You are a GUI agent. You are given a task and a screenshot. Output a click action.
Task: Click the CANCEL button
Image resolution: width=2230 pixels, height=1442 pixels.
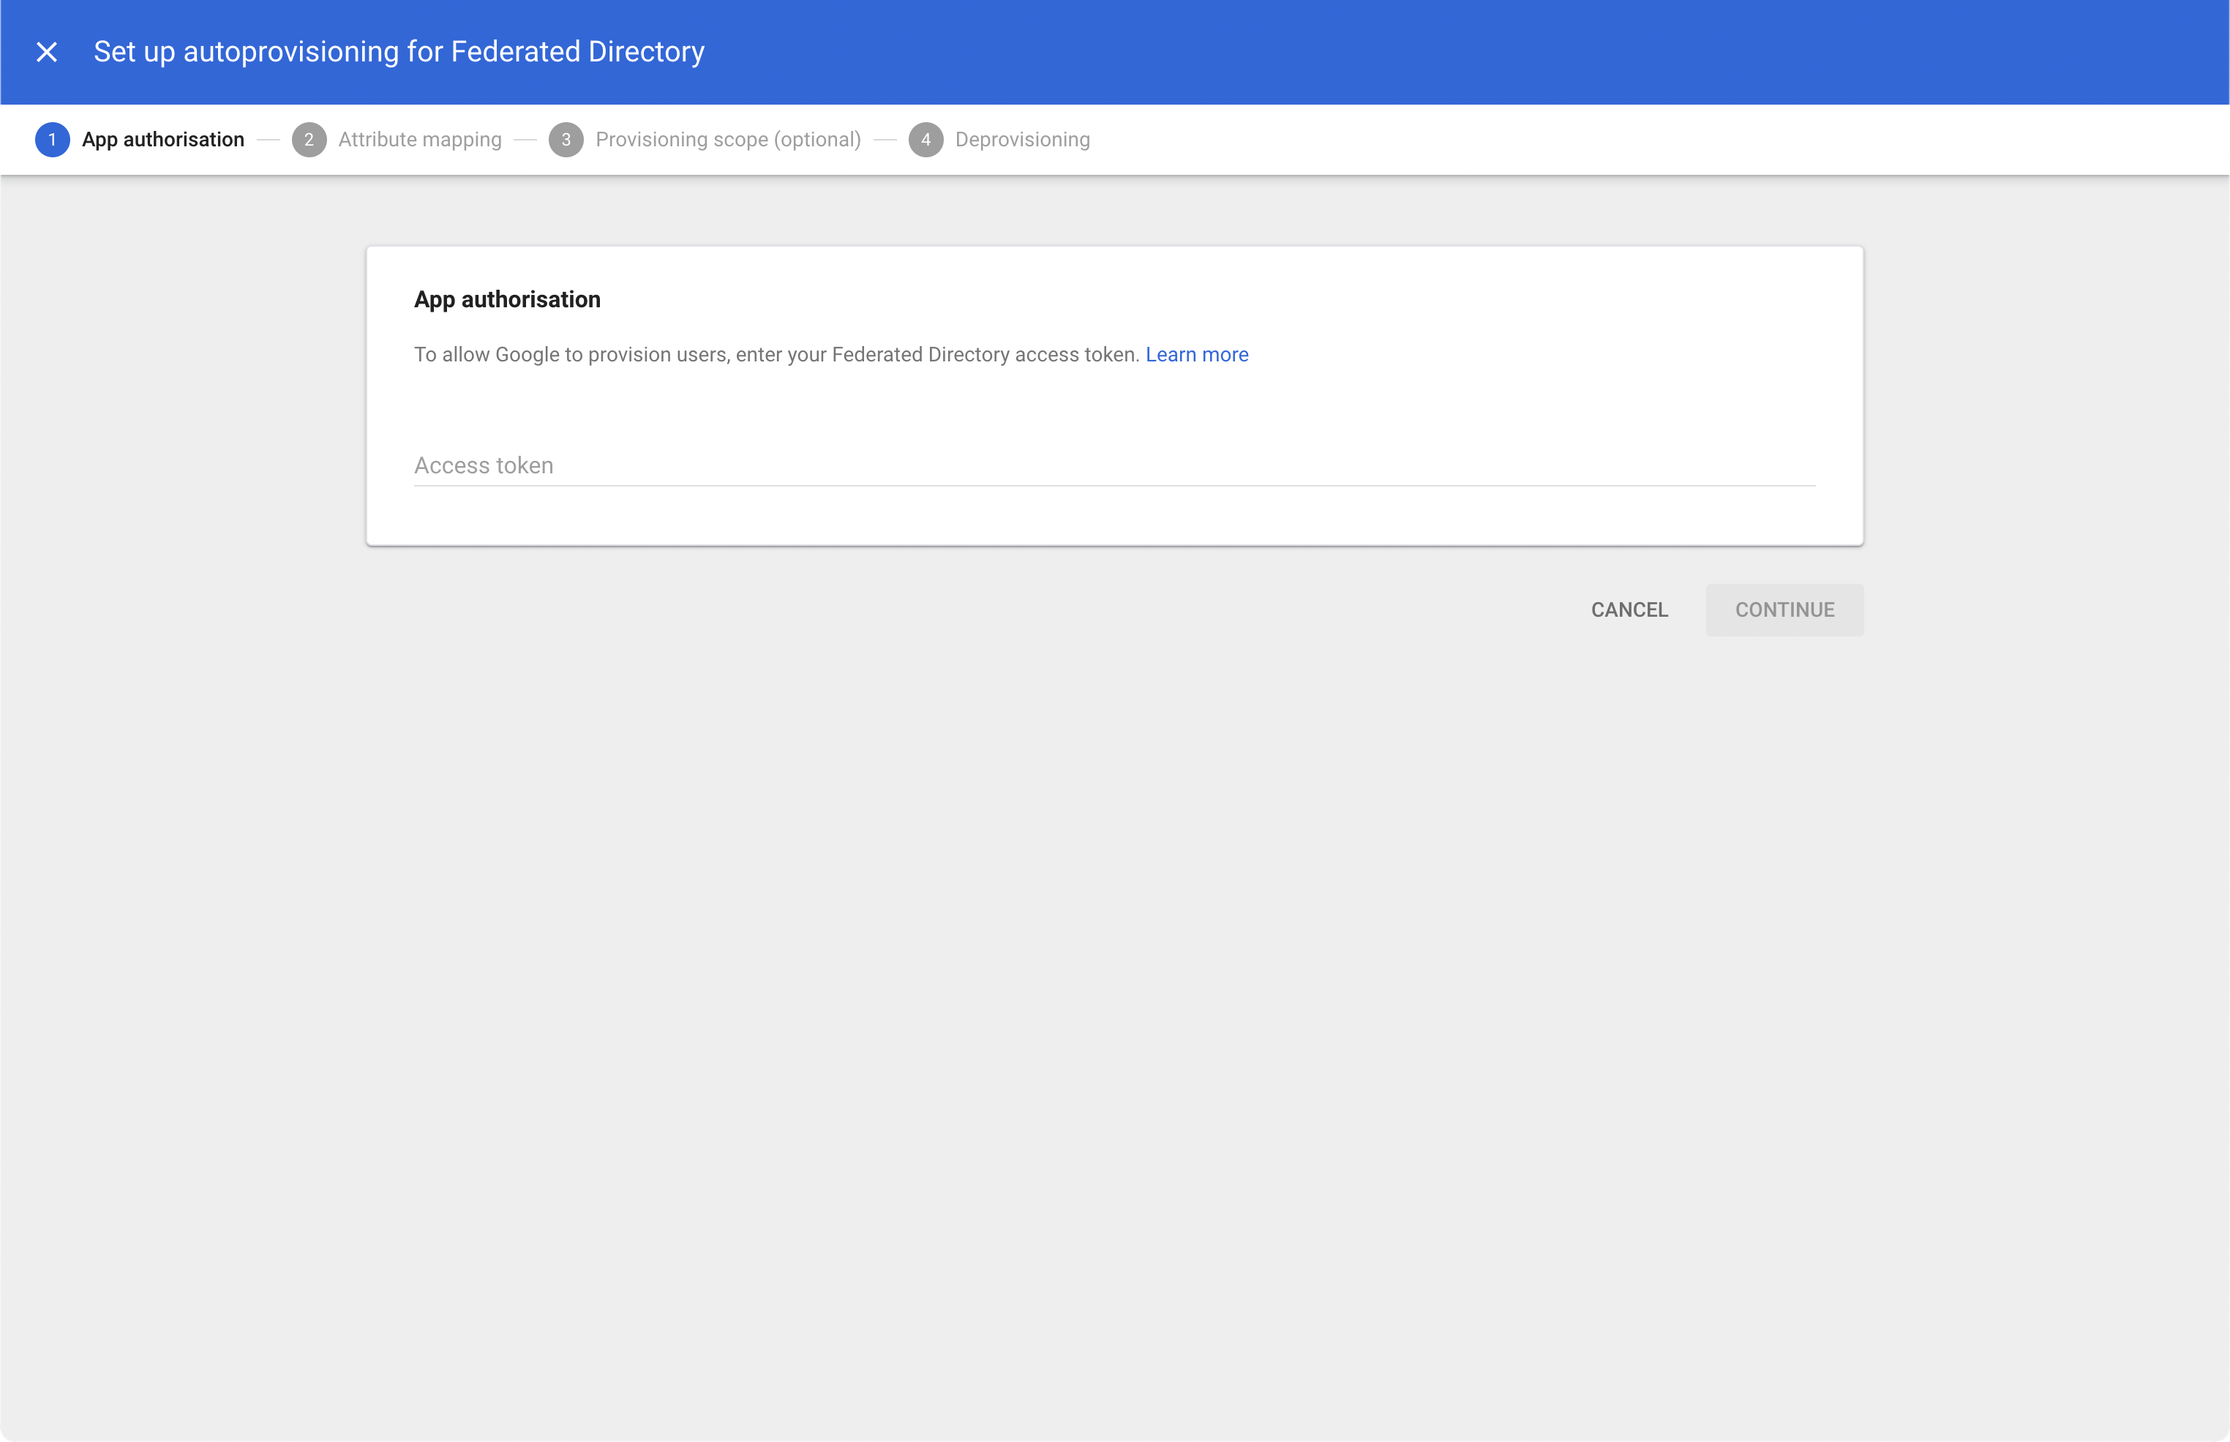click(x=1628, y=609)
